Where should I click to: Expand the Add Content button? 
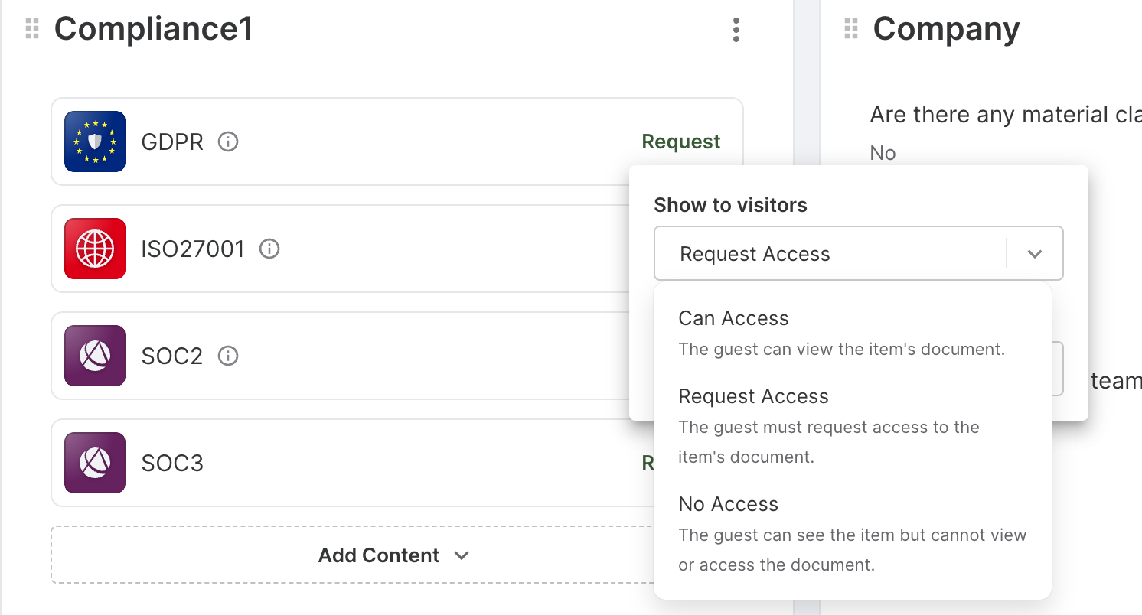[x=394, y=555]
